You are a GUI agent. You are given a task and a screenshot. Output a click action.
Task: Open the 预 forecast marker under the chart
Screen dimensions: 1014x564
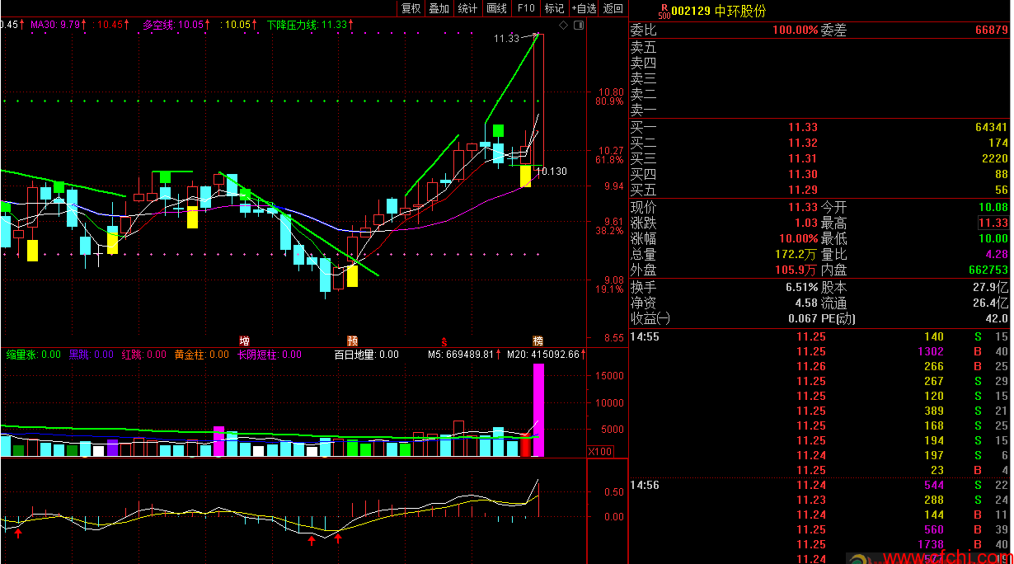353,341
